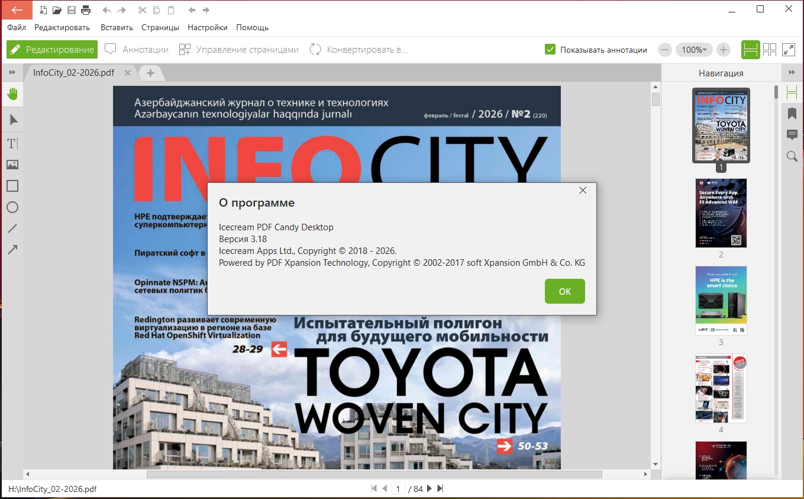The image size is (804, 499).
Task: Select the Rectangle shape tool
Action: pos(12,186)
